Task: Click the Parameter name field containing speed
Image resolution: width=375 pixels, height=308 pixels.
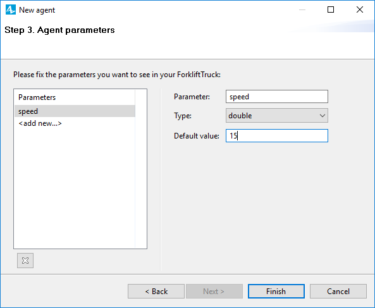Action: tap(277, 97)
